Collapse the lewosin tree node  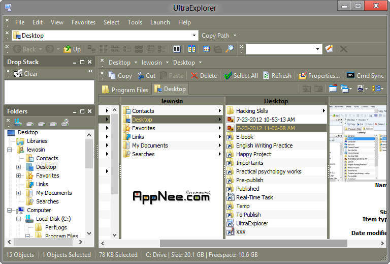[9, 150]
